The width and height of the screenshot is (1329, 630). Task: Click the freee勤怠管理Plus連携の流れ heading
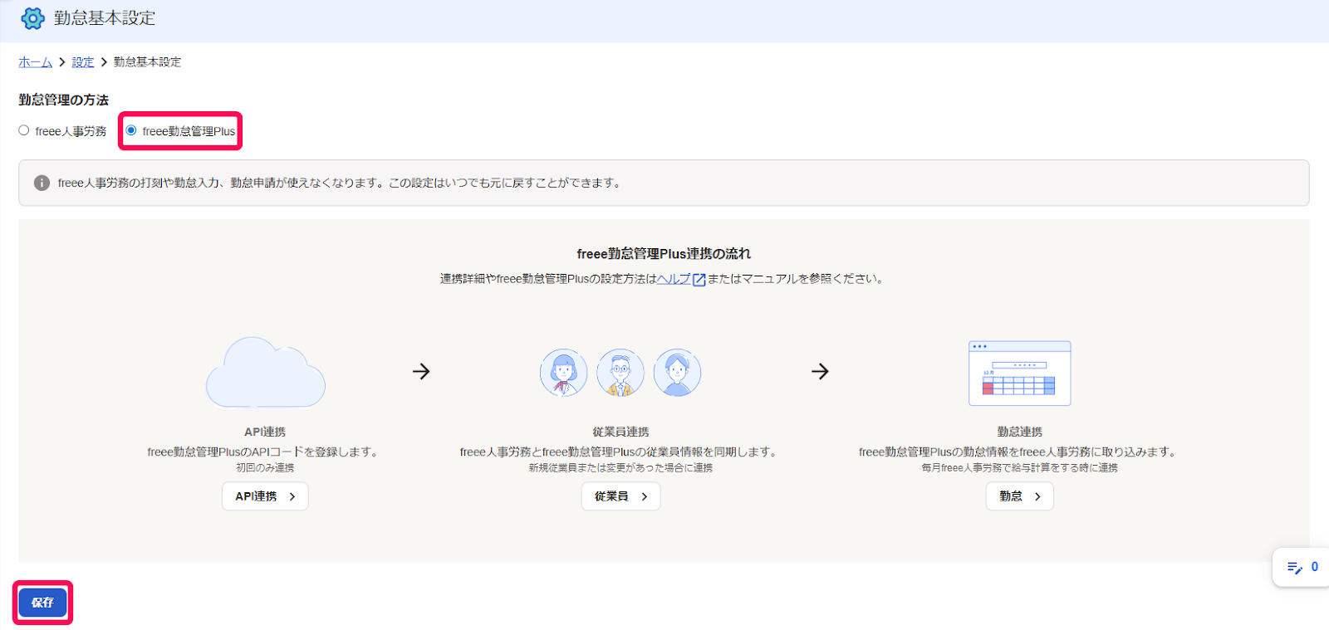664,254
